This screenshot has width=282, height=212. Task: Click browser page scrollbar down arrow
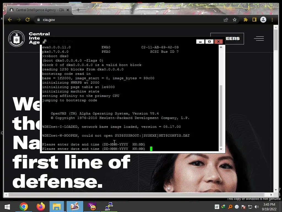[276, 190]
